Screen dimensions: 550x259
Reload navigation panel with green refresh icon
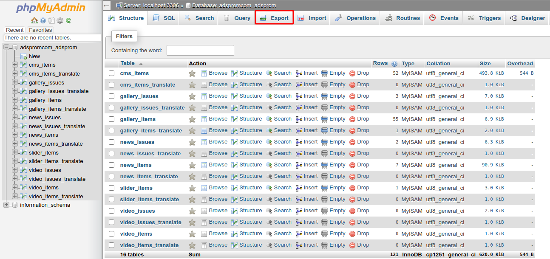pyautogui.click(x=68, y=20)
